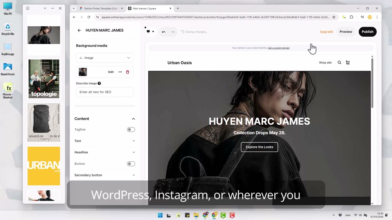Reload the current browser page
The image size is (392, 220).
89,17
